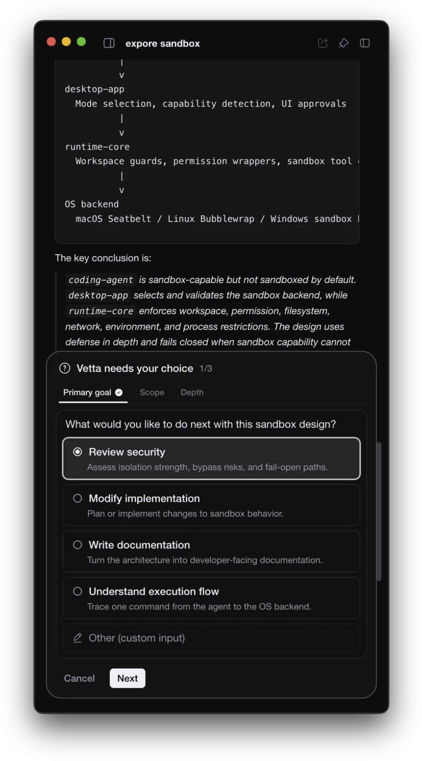
Task: Switch to the Scope tab
Action: [x=152, y=392]
